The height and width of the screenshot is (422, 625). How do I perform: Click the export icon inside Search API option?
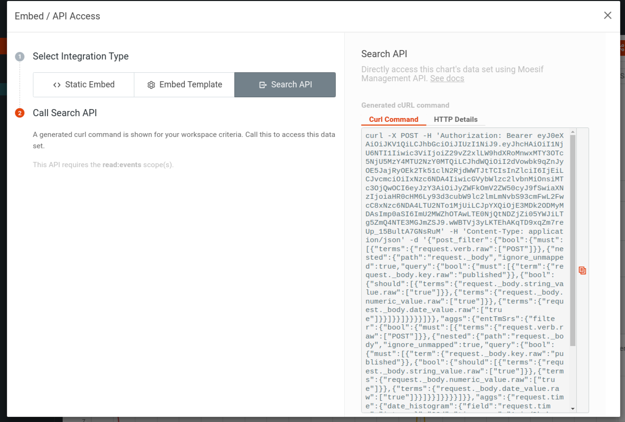point(262,84)
